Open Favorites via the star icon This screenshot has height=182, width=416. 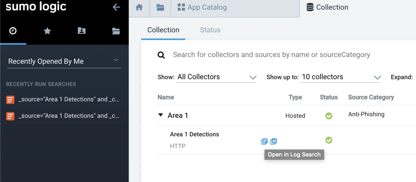coord(47,31)
